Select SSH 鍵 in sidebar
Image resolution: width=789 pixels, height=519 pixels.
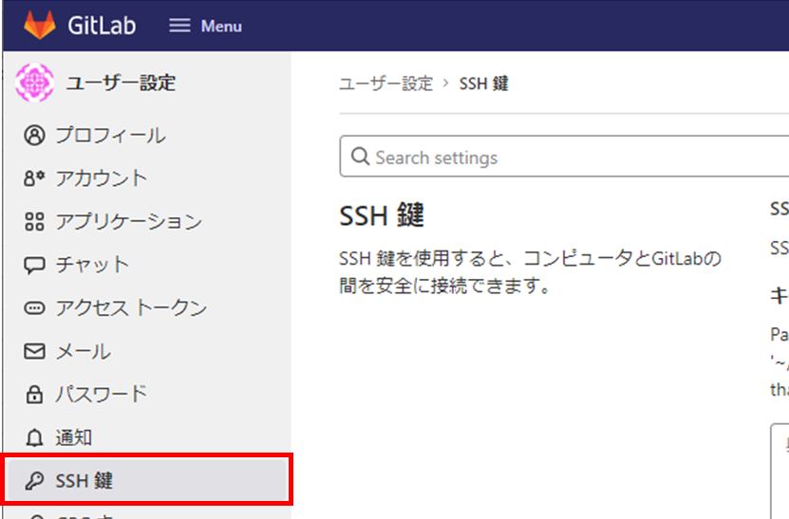click(x=147, y=480)
